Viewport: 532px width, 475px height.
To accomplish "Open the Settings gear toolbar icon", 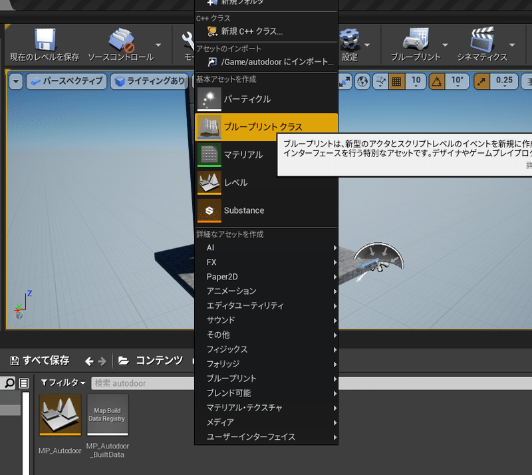I will (350, 39).
